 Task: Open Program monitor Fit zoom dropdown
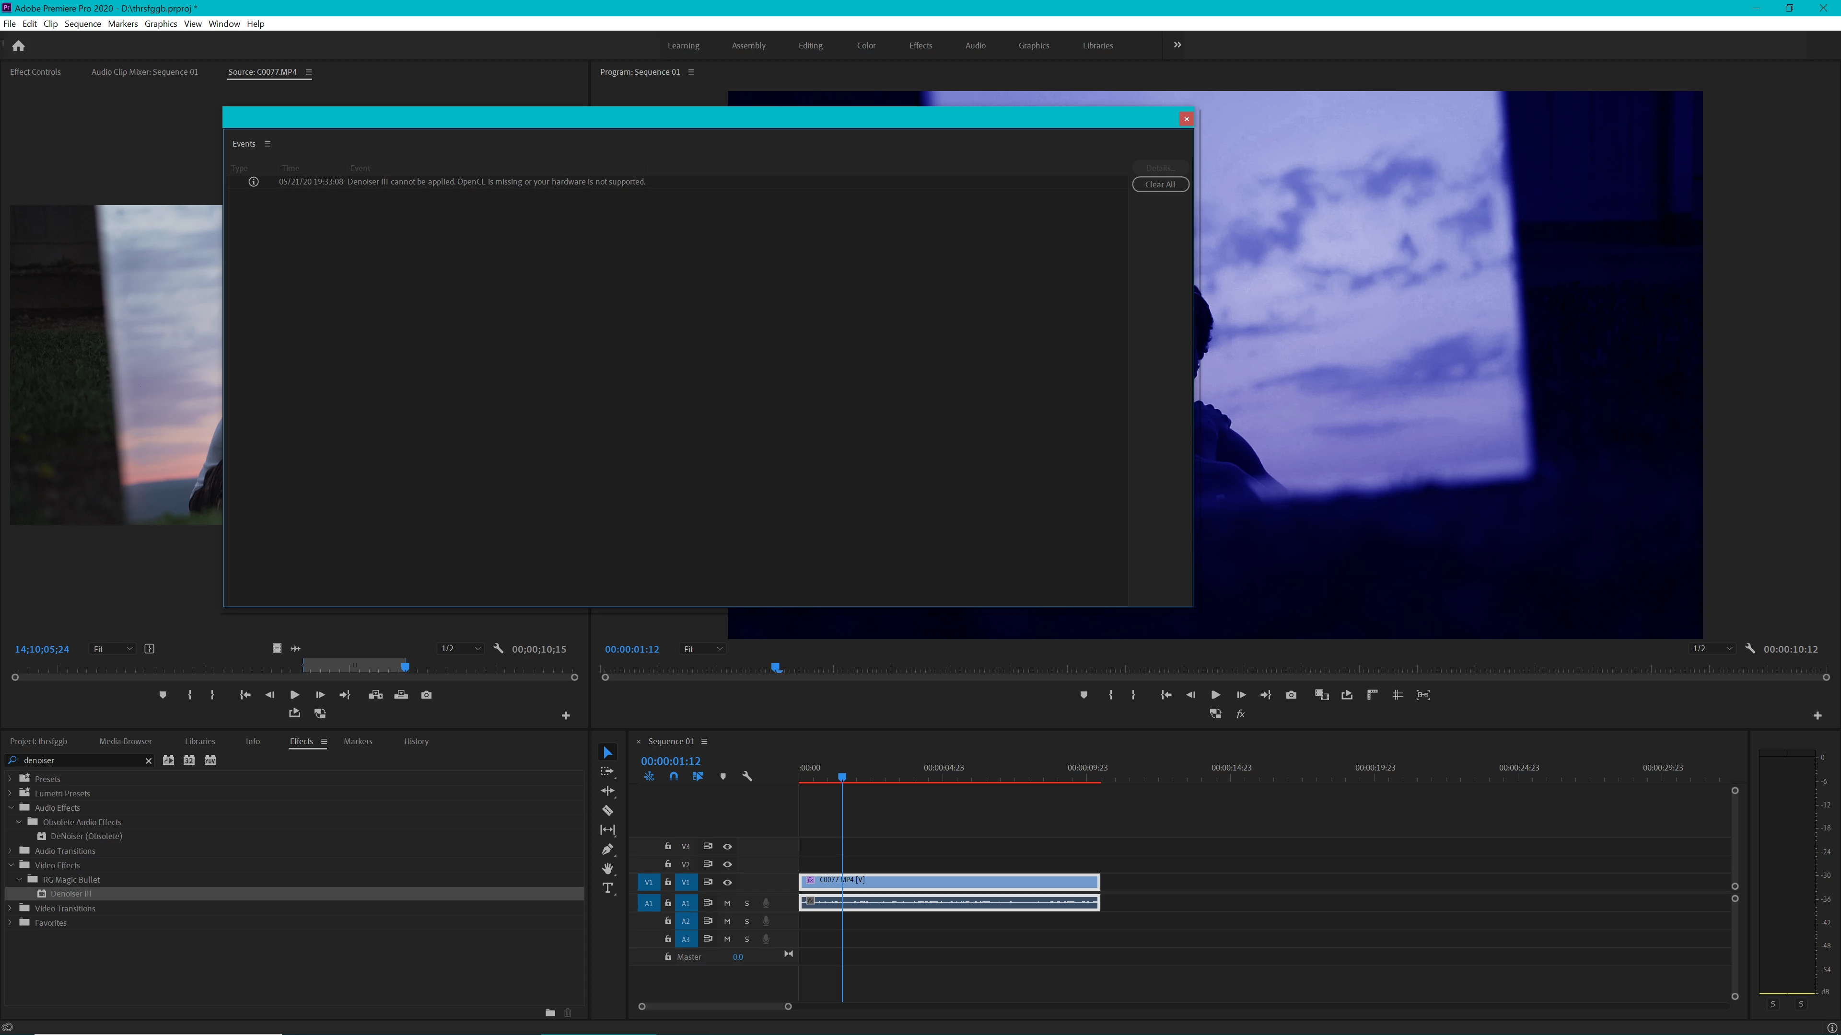click(702, 649)
